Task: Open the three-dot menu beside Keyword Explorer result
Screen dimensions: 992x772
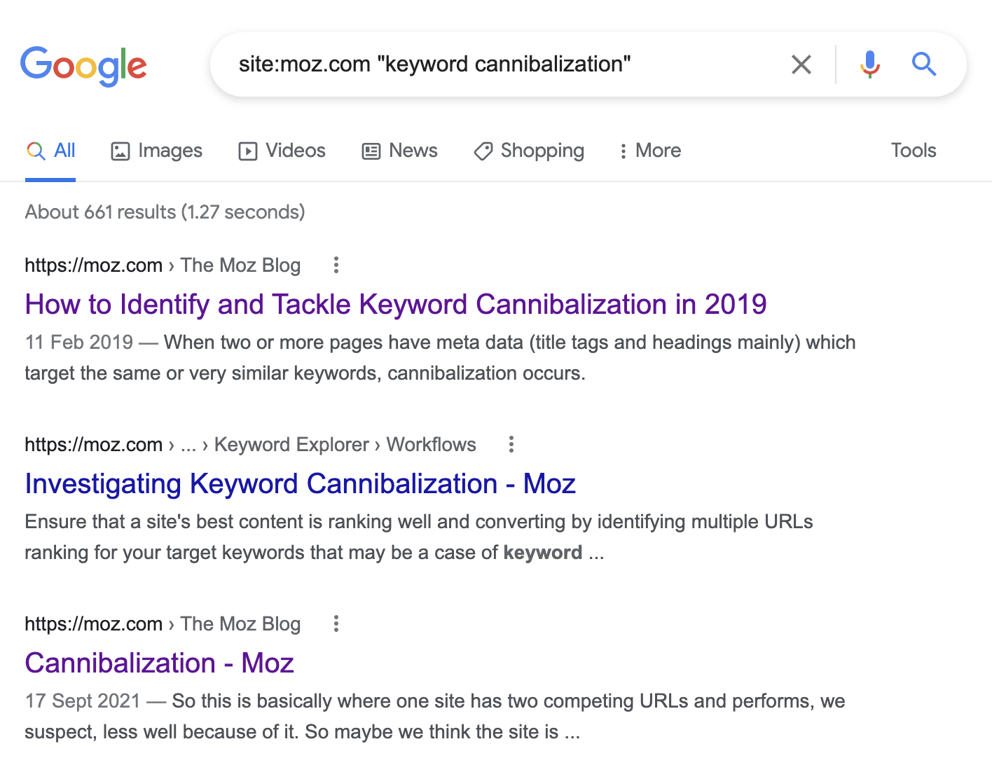Action: coord(510,444)
